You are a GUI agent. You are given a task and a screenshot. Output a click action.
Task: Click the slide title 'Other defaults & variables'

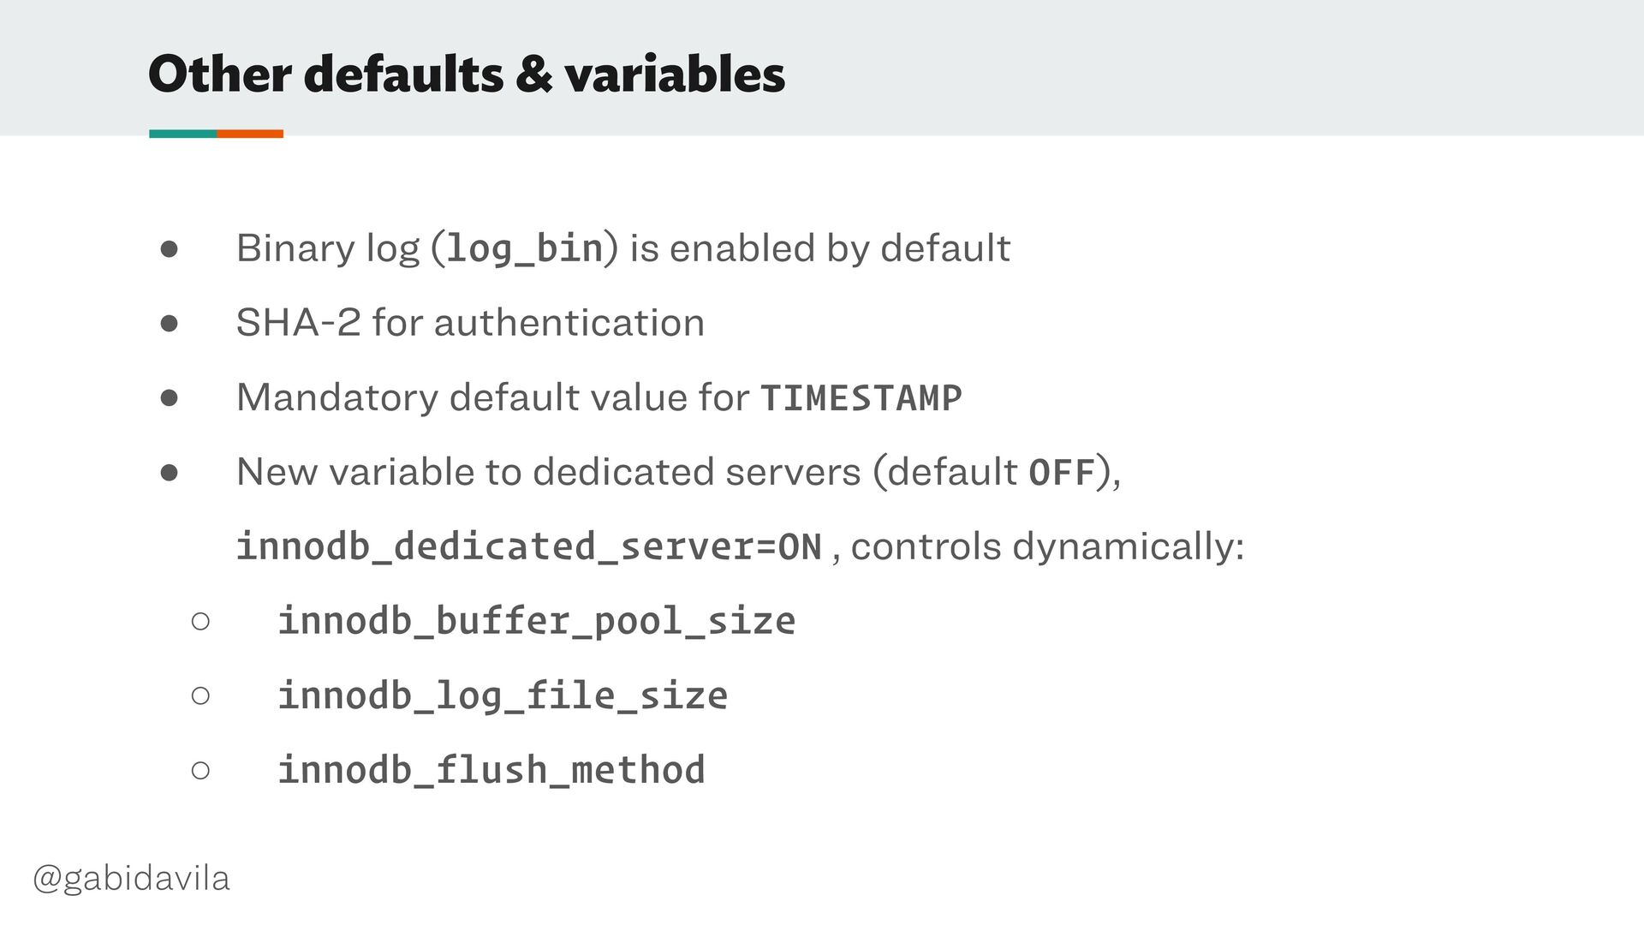click(467, 74)
